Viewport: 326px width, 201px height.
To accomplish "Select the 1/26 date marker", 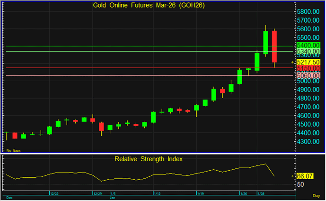I will [243, 193].
